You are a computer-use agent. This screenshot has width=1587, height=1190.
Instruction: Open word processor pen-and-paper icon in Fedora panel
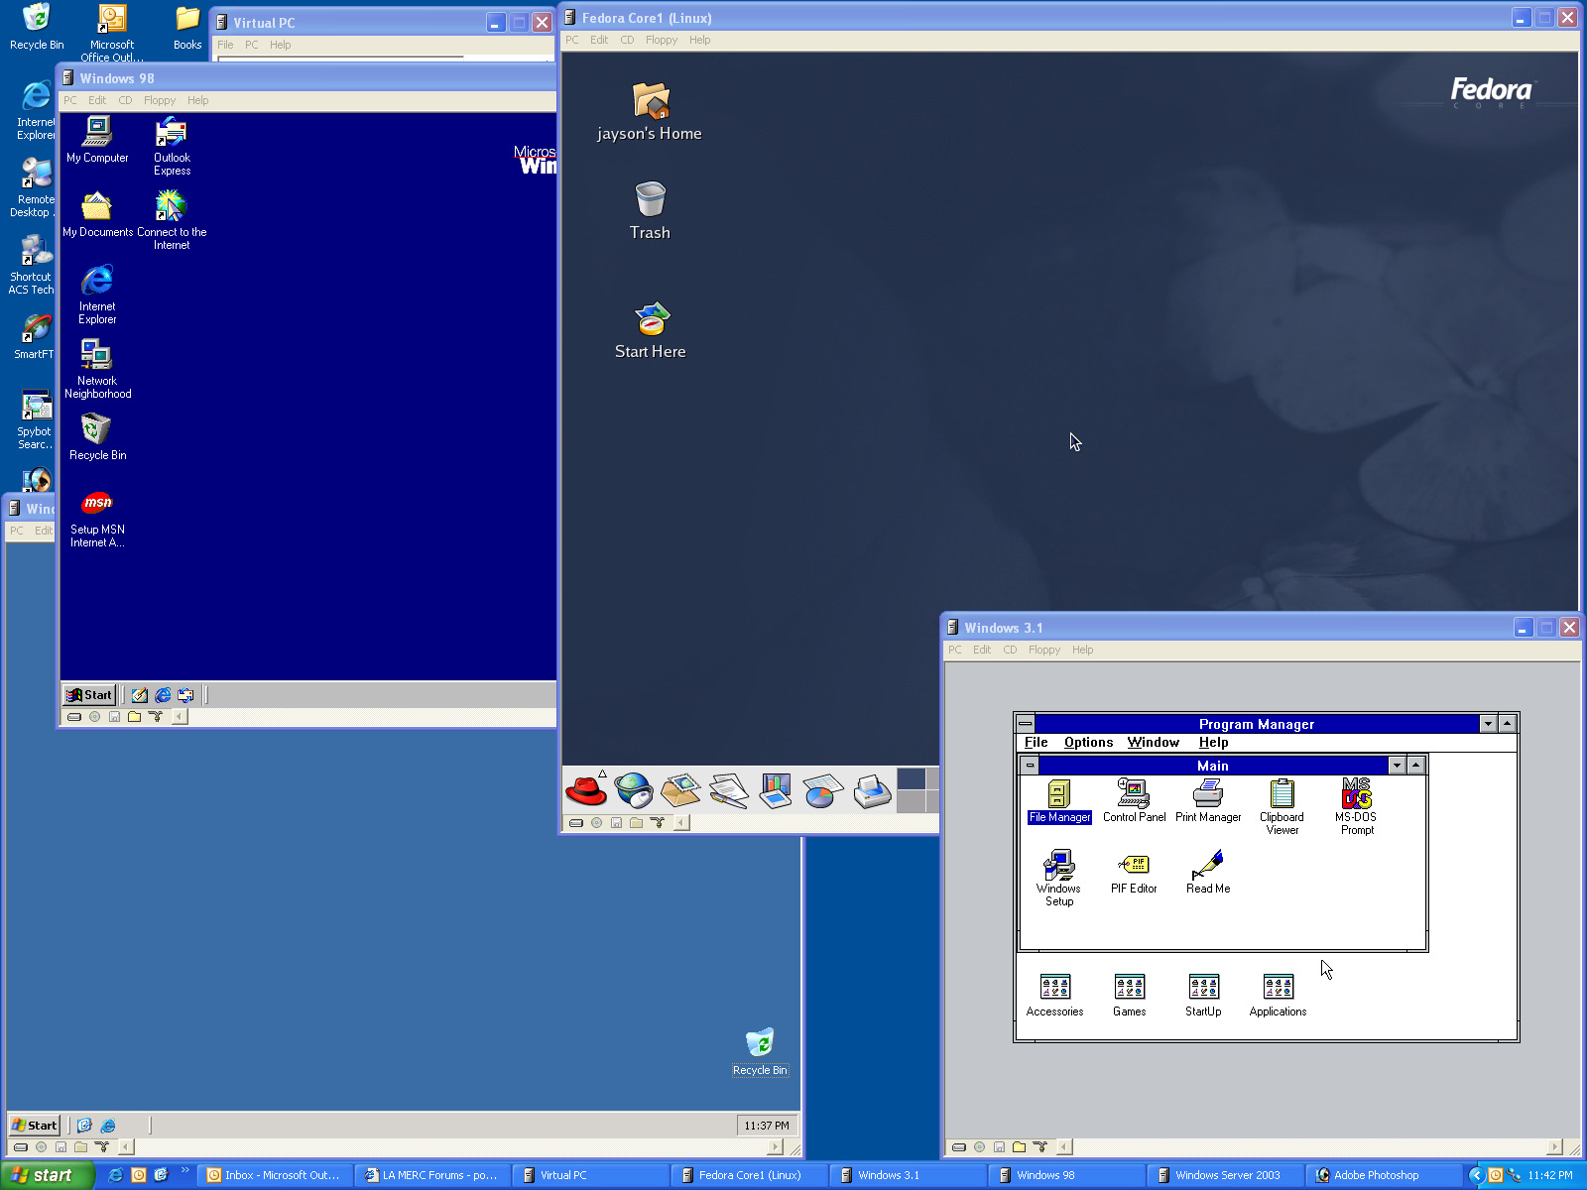[728, 790]
